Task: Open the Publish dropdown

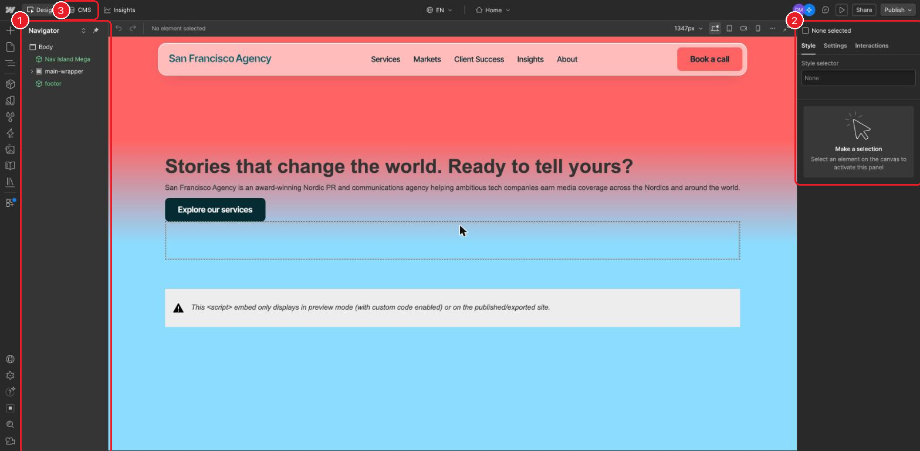Action: click(x=898, y=10)
